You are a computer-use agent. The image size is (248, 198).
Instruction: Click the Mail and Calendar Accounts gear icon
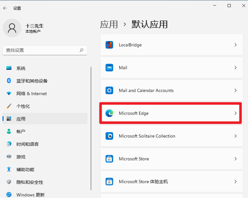(109, 91)
